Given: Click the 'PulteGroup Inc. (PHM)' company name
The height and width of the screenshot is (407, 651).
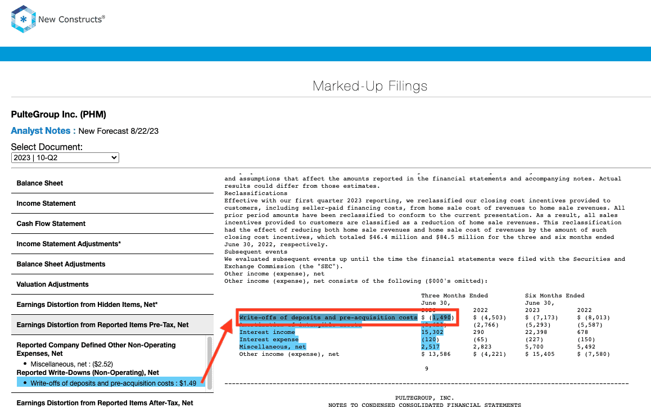Looking at the screenshot, I should (58, 115).
